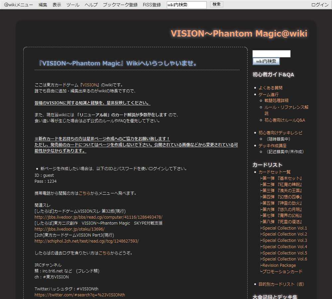
Task: Follow the こちら link for past logs
Action: pyautogui.click(x=104, y=253)
